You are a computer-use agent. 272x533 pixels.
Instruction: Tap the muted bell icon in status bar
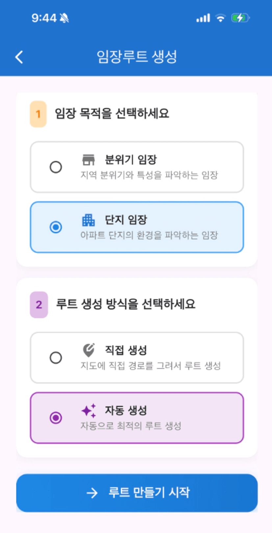pyautogui.click(x=64, y=18)
